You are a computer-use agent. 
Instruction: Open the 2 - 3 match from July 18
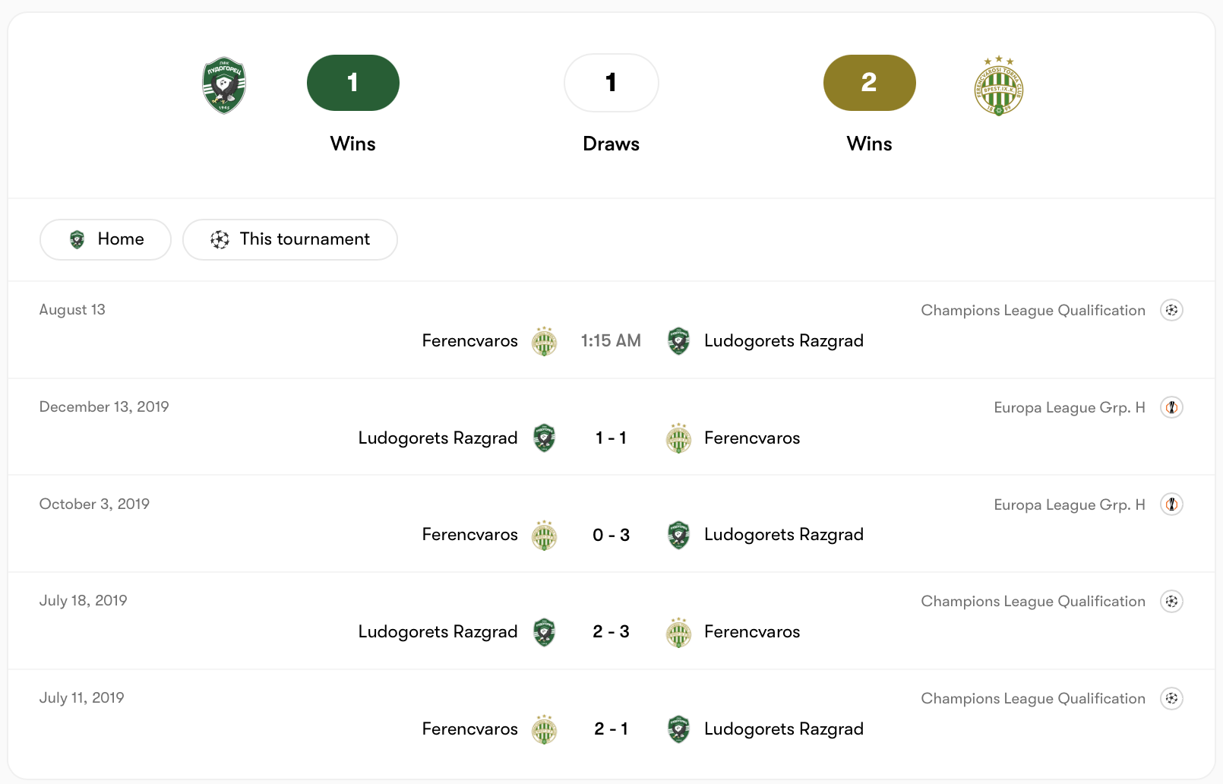point(611,632)
